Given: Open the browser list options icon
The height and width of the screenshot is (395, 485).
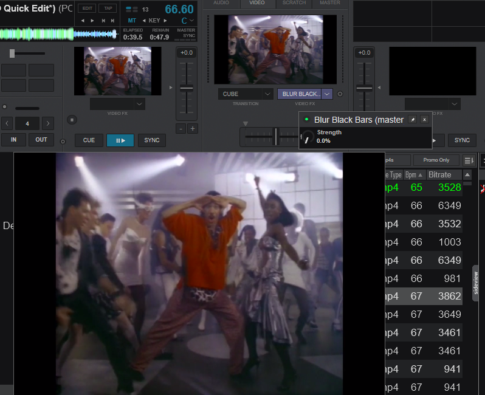Looking at the screenshot, I should coord(469,160).
